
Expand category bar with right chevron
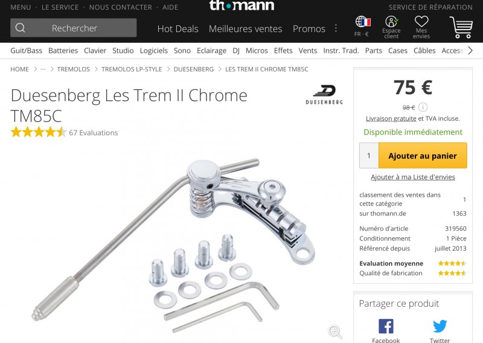(x=470, y=51)
